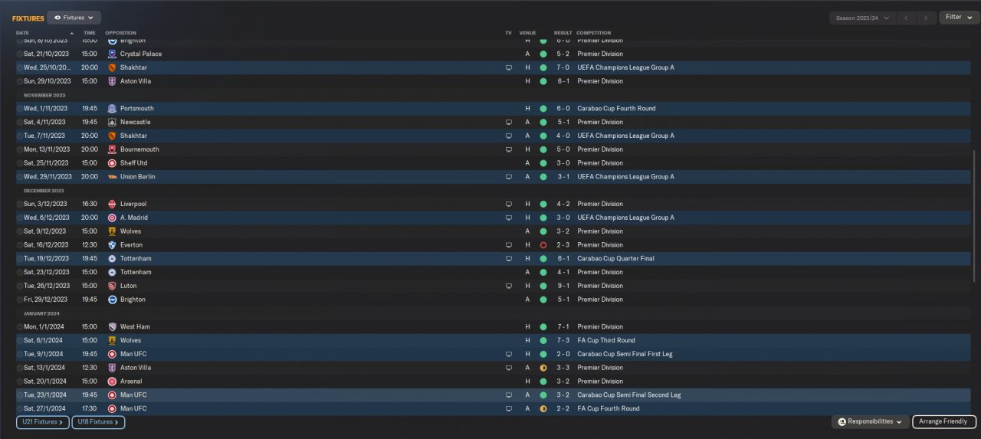Click the TV icon on Newcastle fixture
The height and width of the screenshot is (439, 981).
point(508,122)
